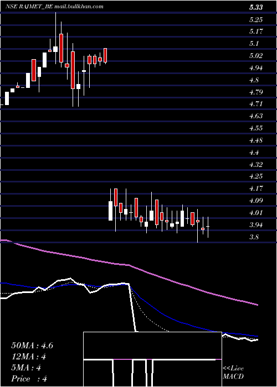This screenshot has width=277, height=387.
Task: Click the 4.25 price axis label
Action: (256, 176)
